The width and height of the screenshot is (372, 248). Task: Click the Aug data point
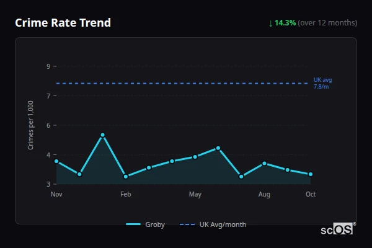(264, 164)
